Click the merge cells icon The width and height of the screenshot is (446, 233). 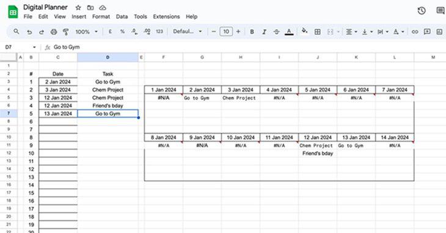pyautogui.click(x=331, y=32)
